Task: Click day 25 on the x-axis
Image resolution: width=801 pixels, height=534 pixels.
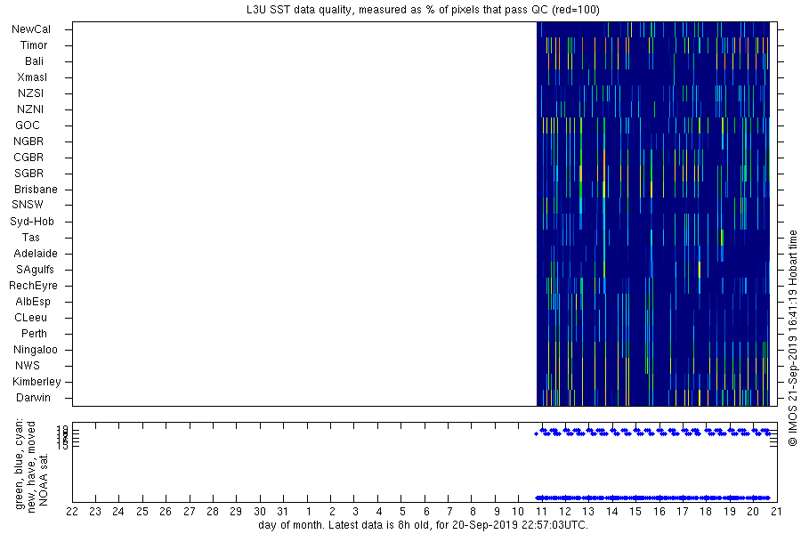Action: (142, 512)
